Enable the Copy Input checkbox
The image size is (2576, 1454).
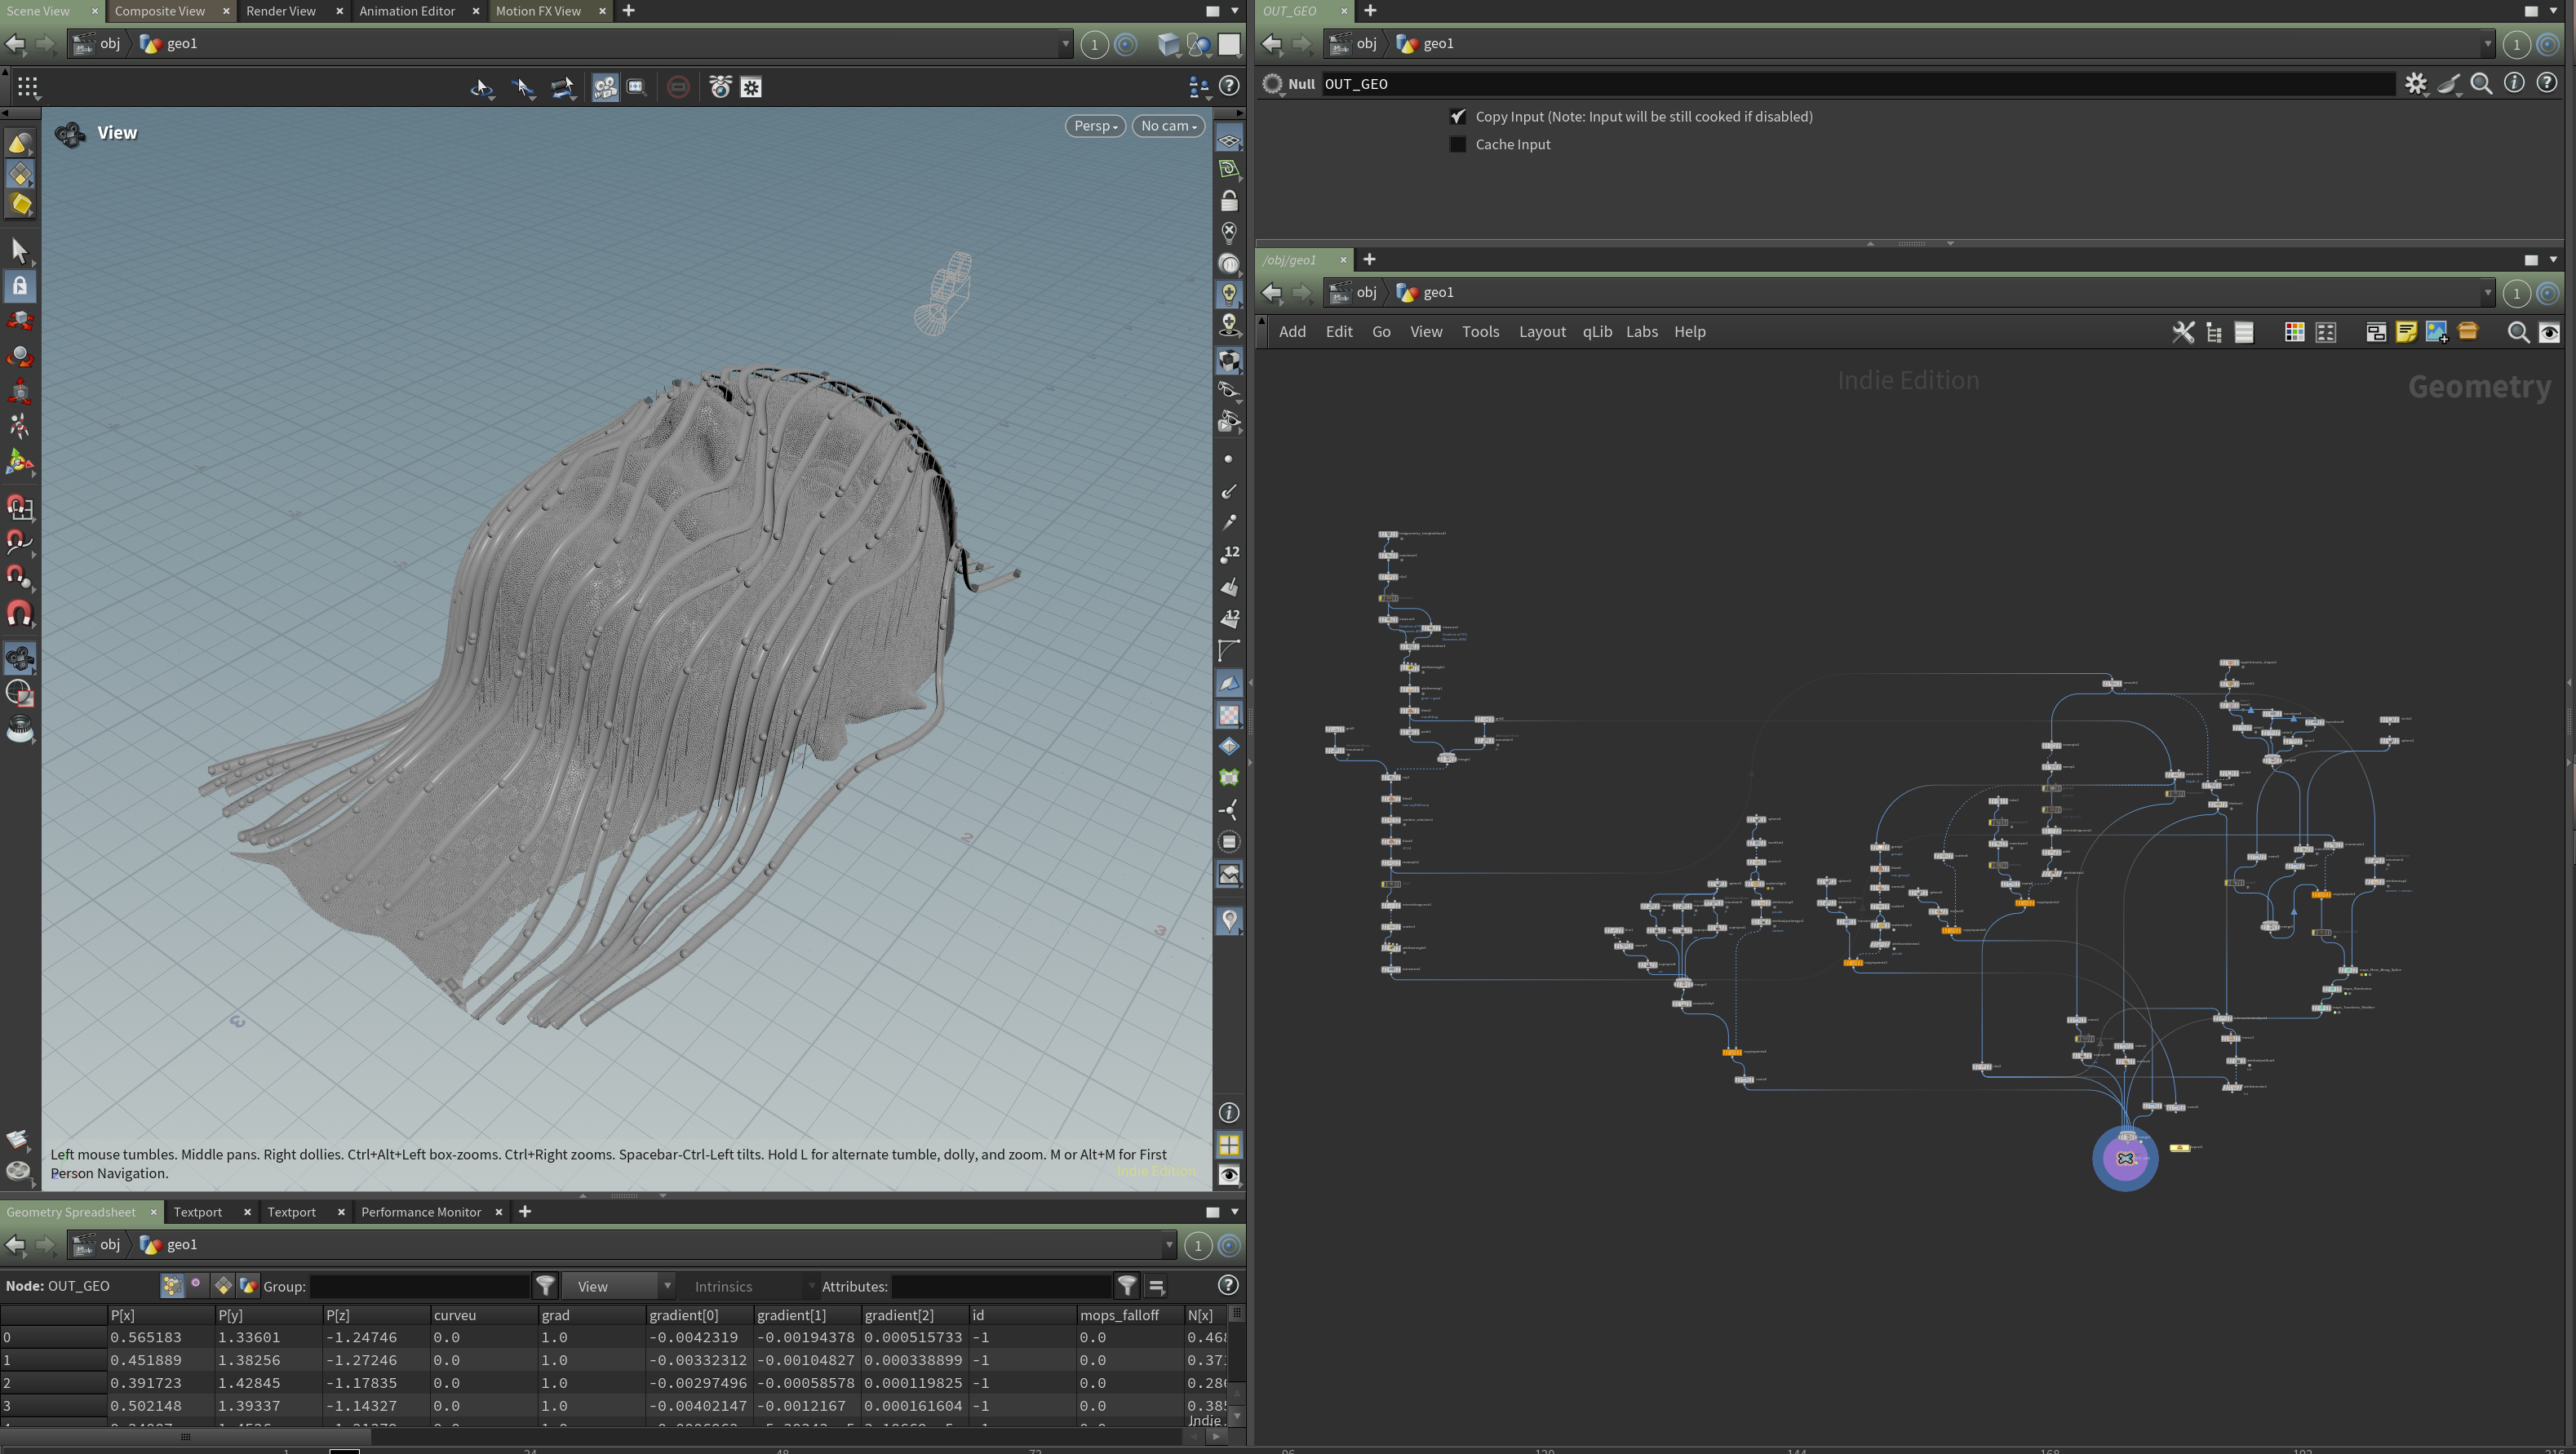(x=1458, y=117)
